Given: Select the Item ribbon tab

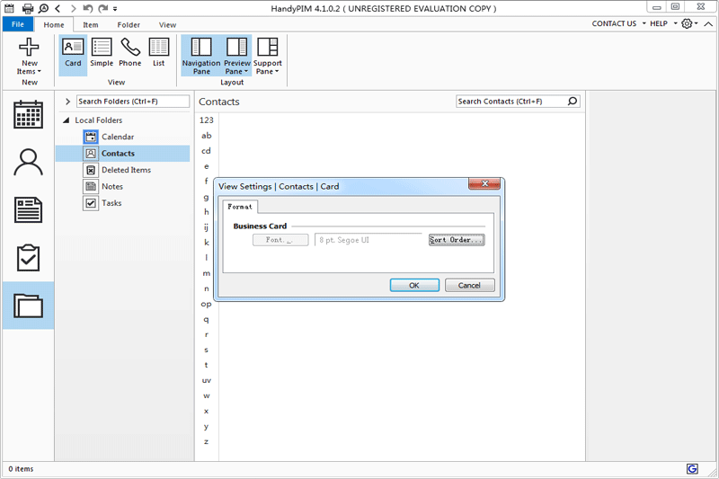Looking at the screenshot, I should point(91,25).
